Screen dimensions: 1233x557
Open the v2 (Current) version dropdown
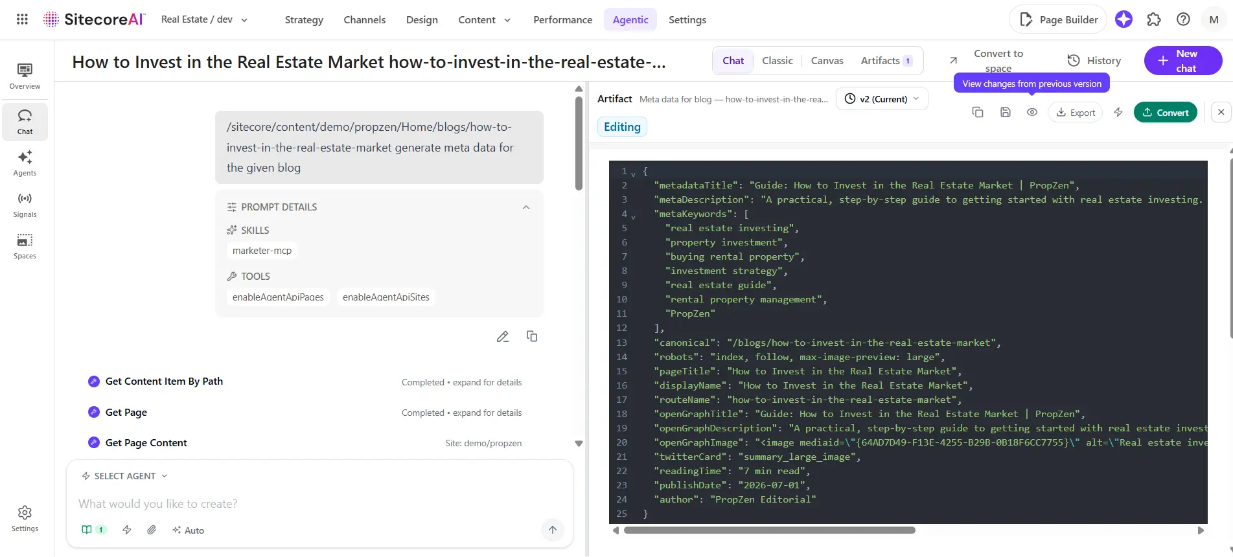coord(882,99)
